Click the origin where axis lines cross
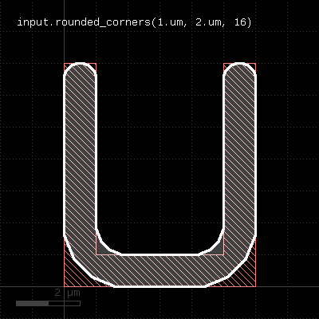Image resolution: width=319 pixels, height=319 pixels. click(64, 287)
